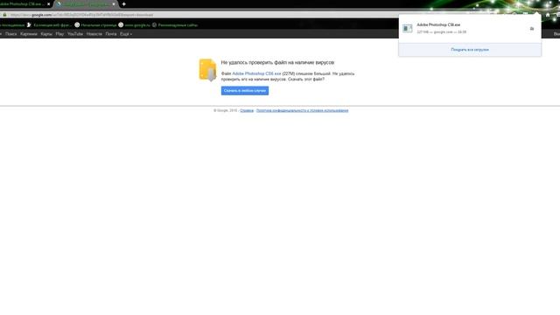Click 'Карты' in the Google bar

(x=46, y=34)
